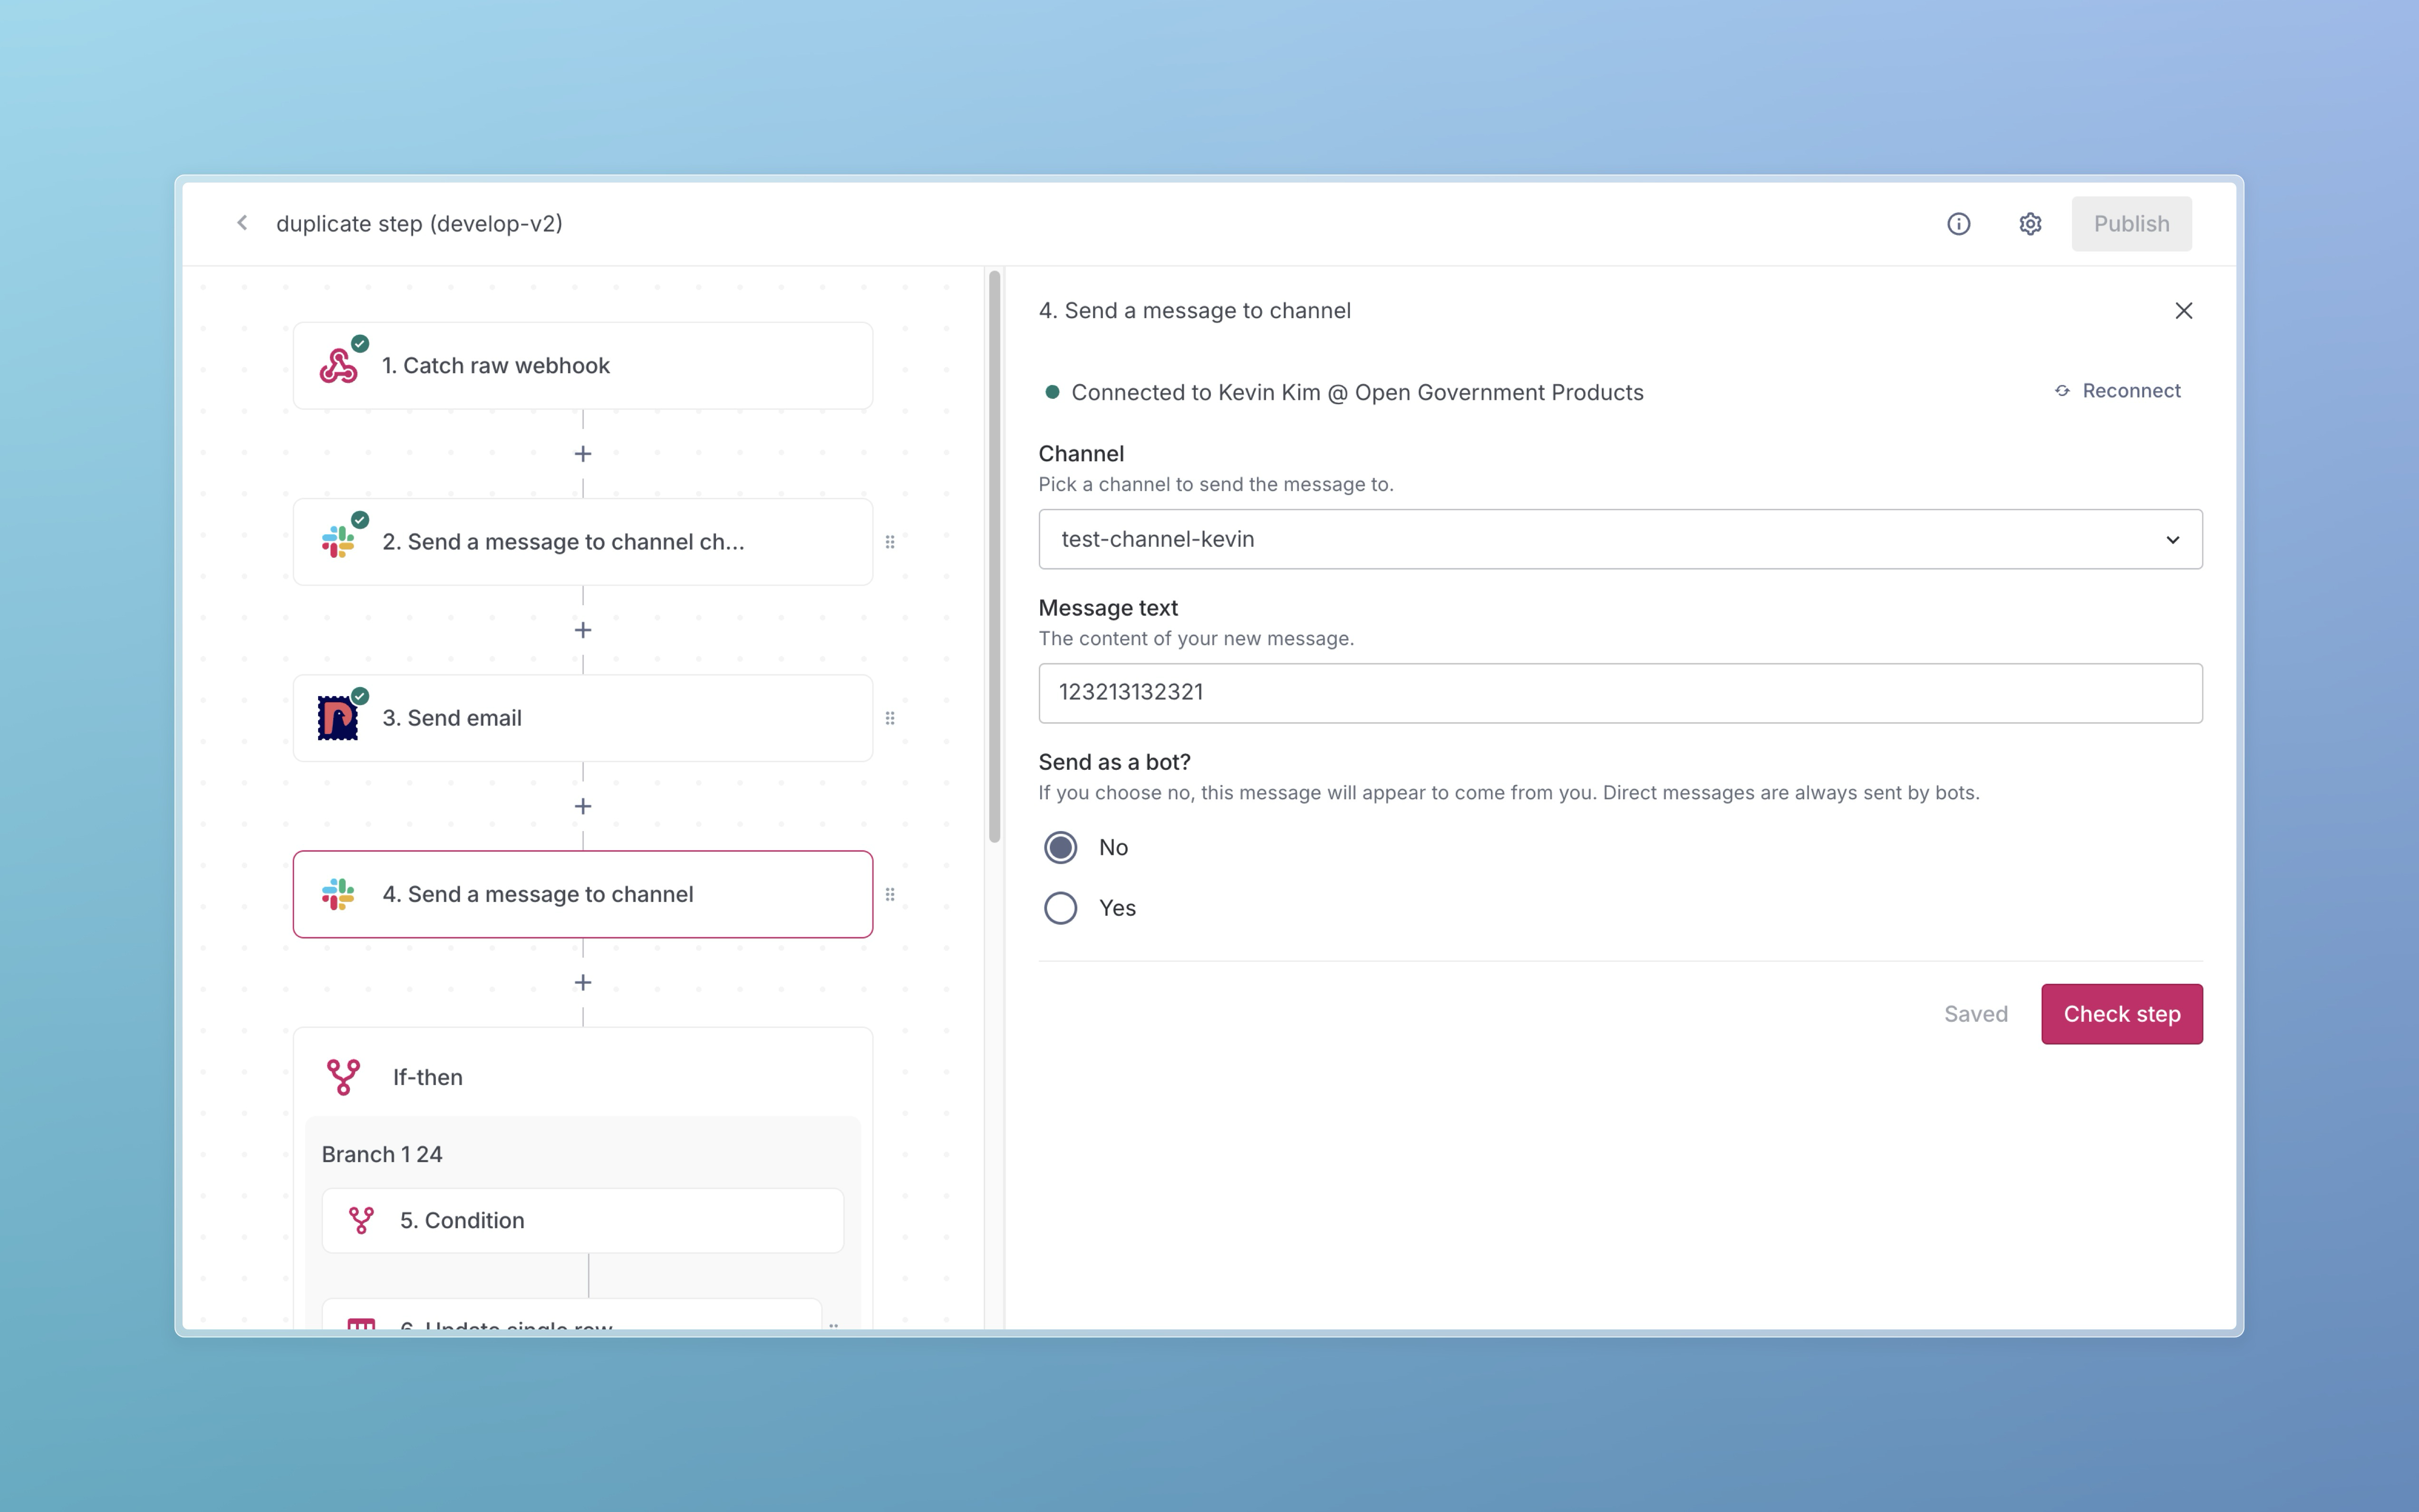Open pipe settings via gear icon

(x=2029, y=224)
